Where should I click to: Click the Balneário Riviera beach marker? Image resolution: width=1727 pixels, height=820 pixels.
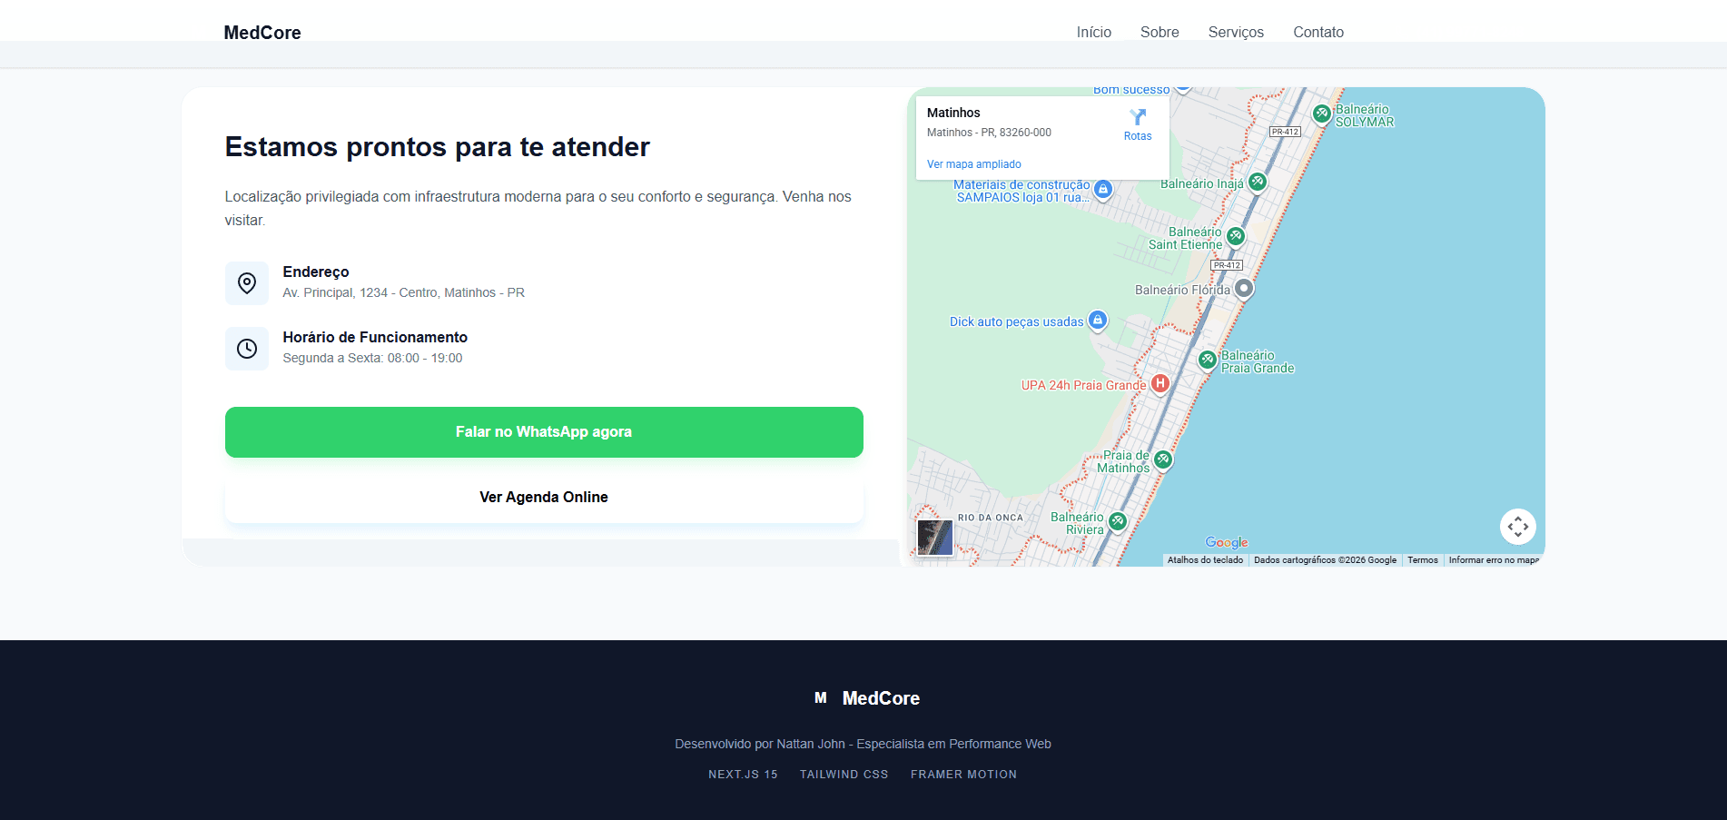click(x=1118, y=521)
